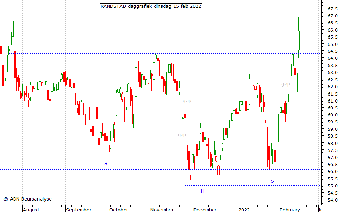Screen dimensions: 339x212
Task: Click the 'gap' label near price 58.5
Action: click(182, 135)
